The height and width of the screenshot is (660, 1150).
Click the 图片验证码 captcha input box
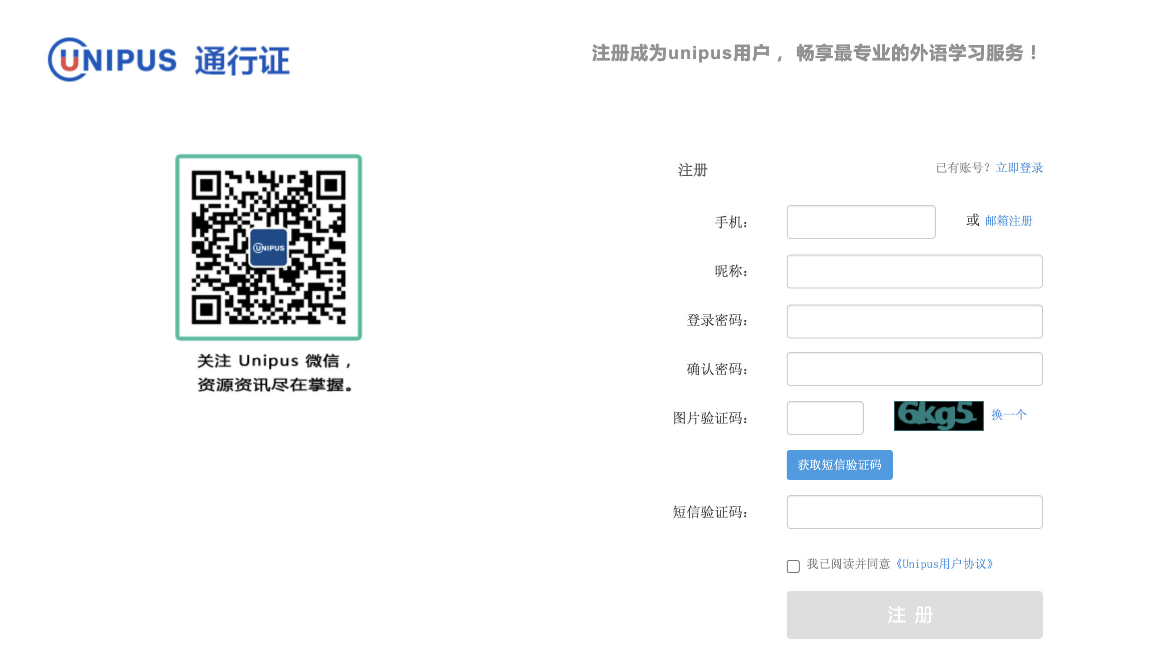click(824, 417)
